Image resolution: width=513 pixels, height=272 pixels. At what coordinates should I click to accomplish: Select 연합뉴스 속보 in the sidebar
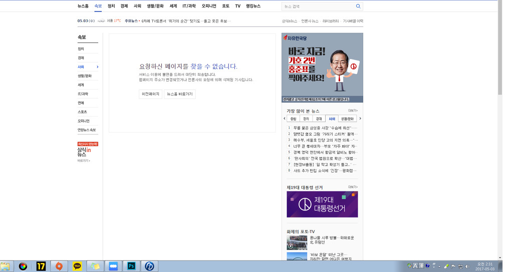tap(88, 130)
